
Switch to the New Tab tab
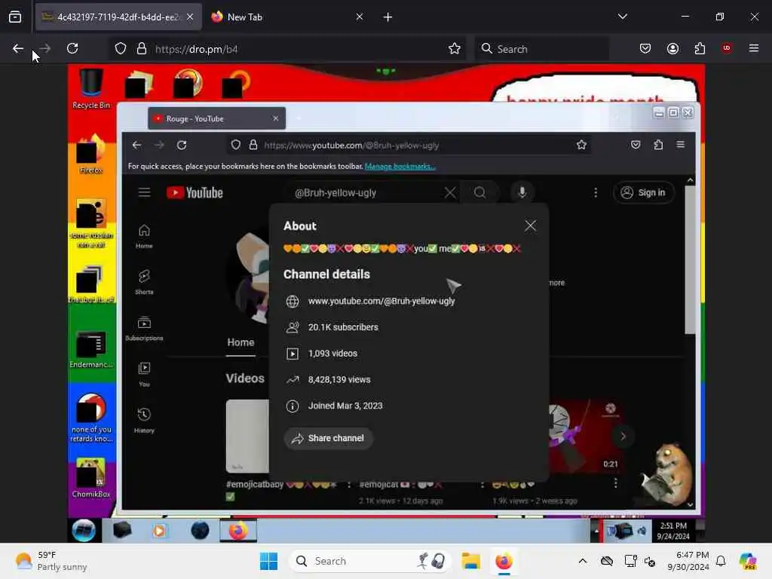coord(287,17)
